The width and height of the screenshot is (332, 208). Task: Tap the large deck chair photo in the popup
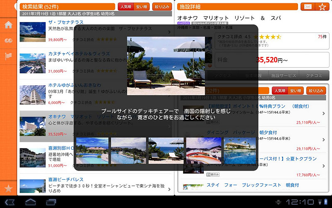(166, 66)
